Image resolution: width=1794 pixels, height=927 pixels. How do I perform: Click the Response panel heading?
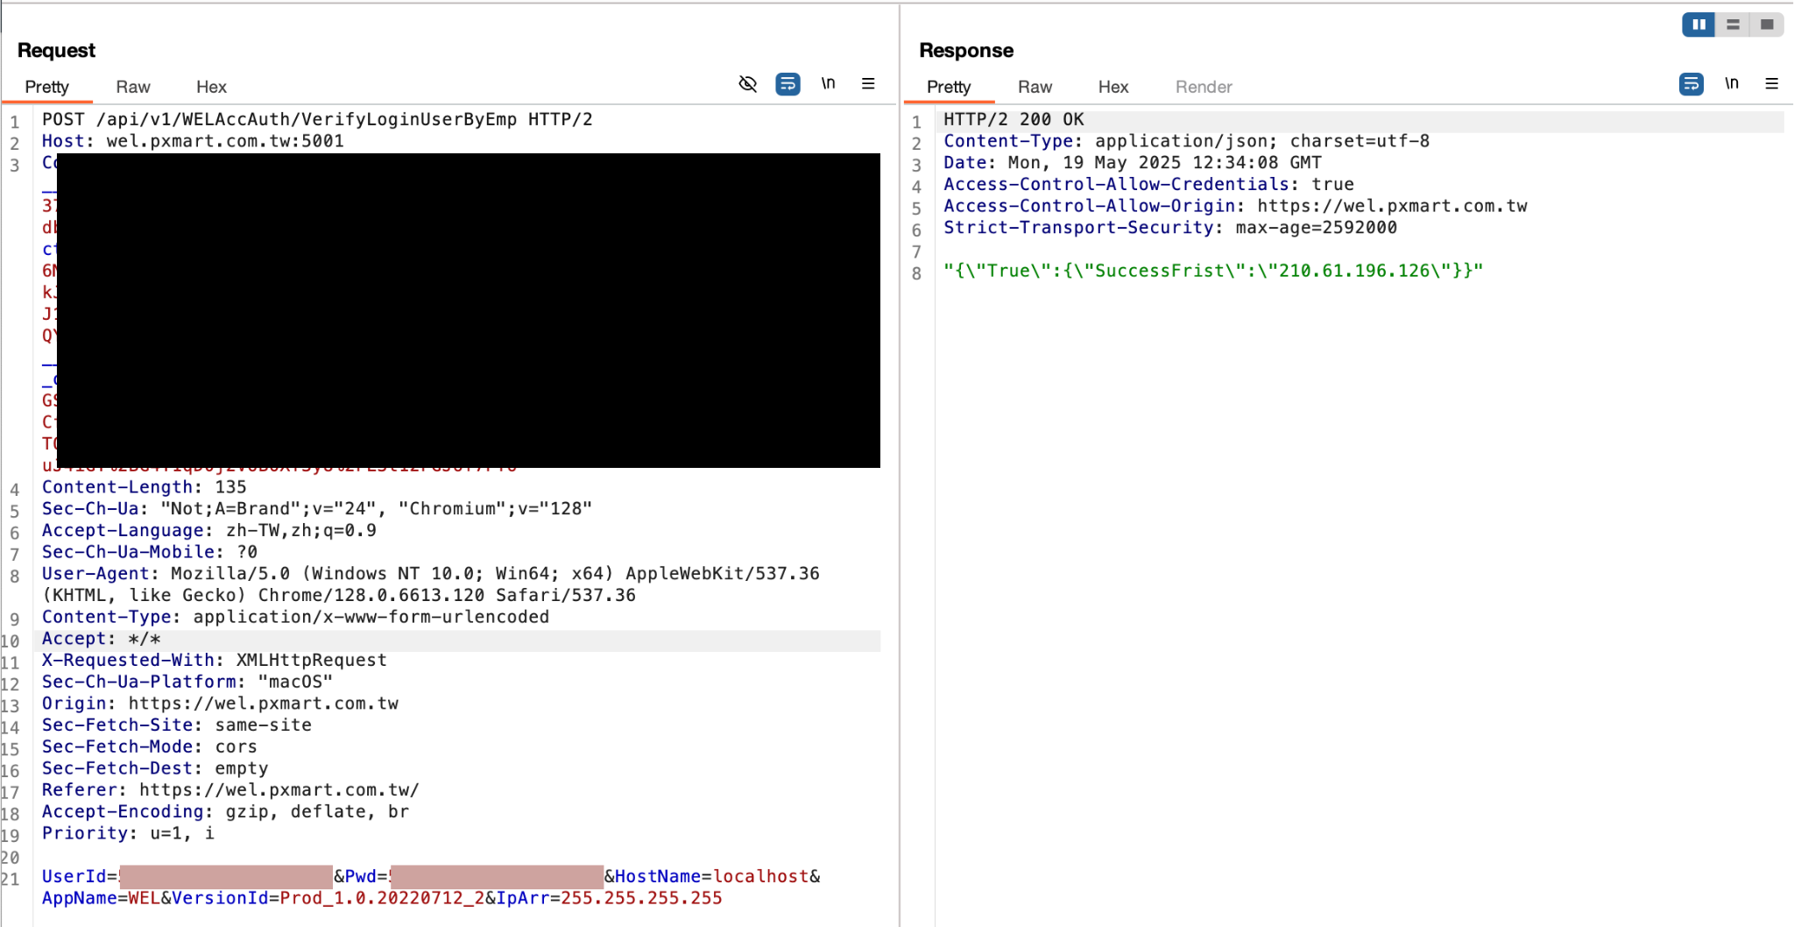[966, 51]
